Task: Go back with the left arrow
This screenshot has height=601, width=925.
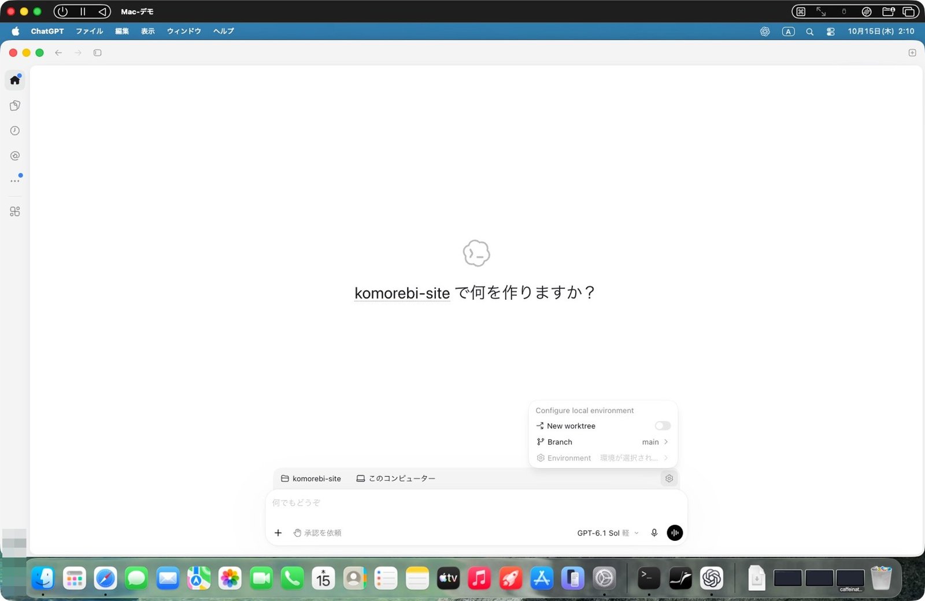Action: click(58, 53)
